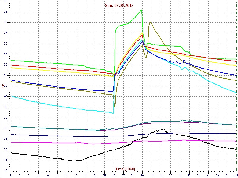
Task: Click hour 7 on the time axis
Action: tap(76, 174)
